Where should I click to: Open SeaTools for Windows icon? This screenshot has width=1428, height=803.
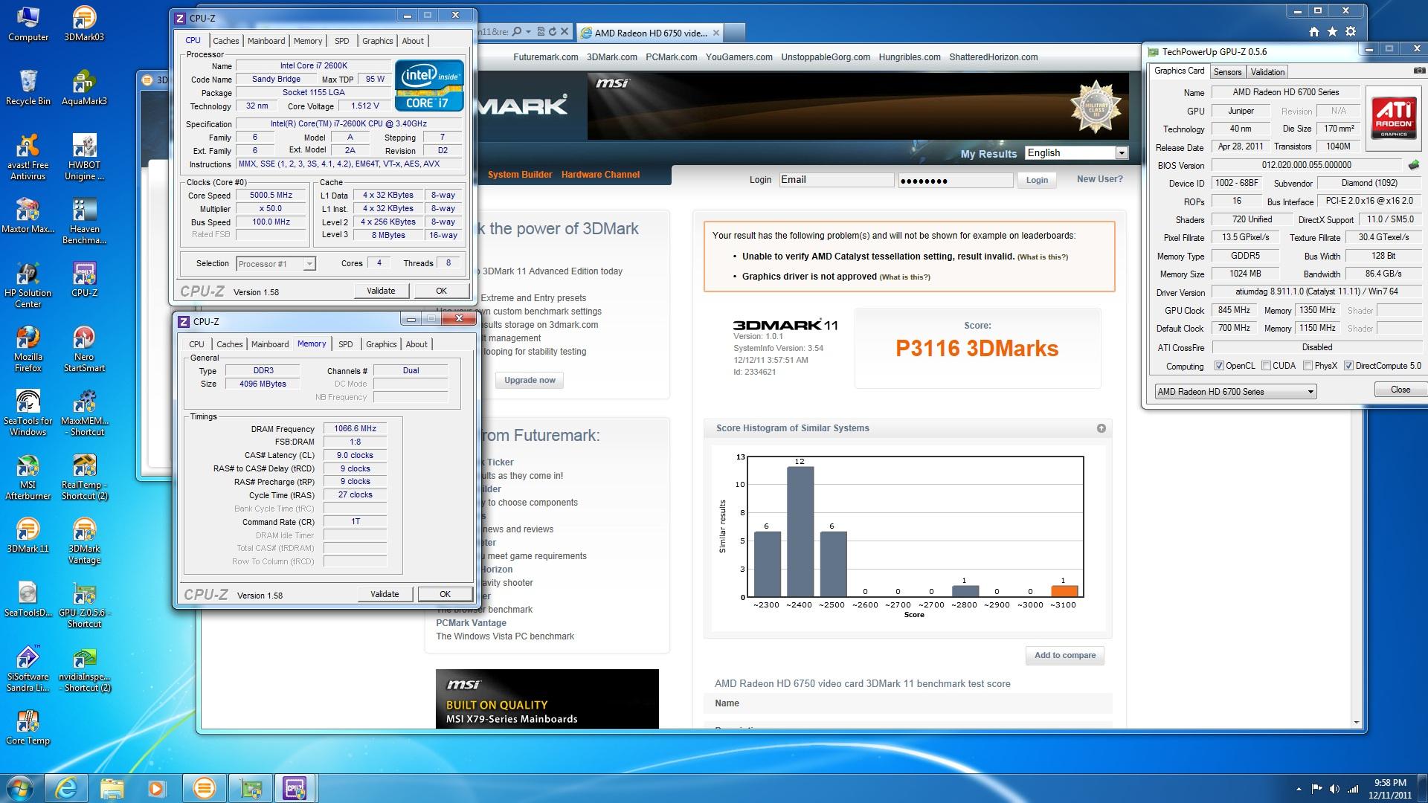pos(28,413)
